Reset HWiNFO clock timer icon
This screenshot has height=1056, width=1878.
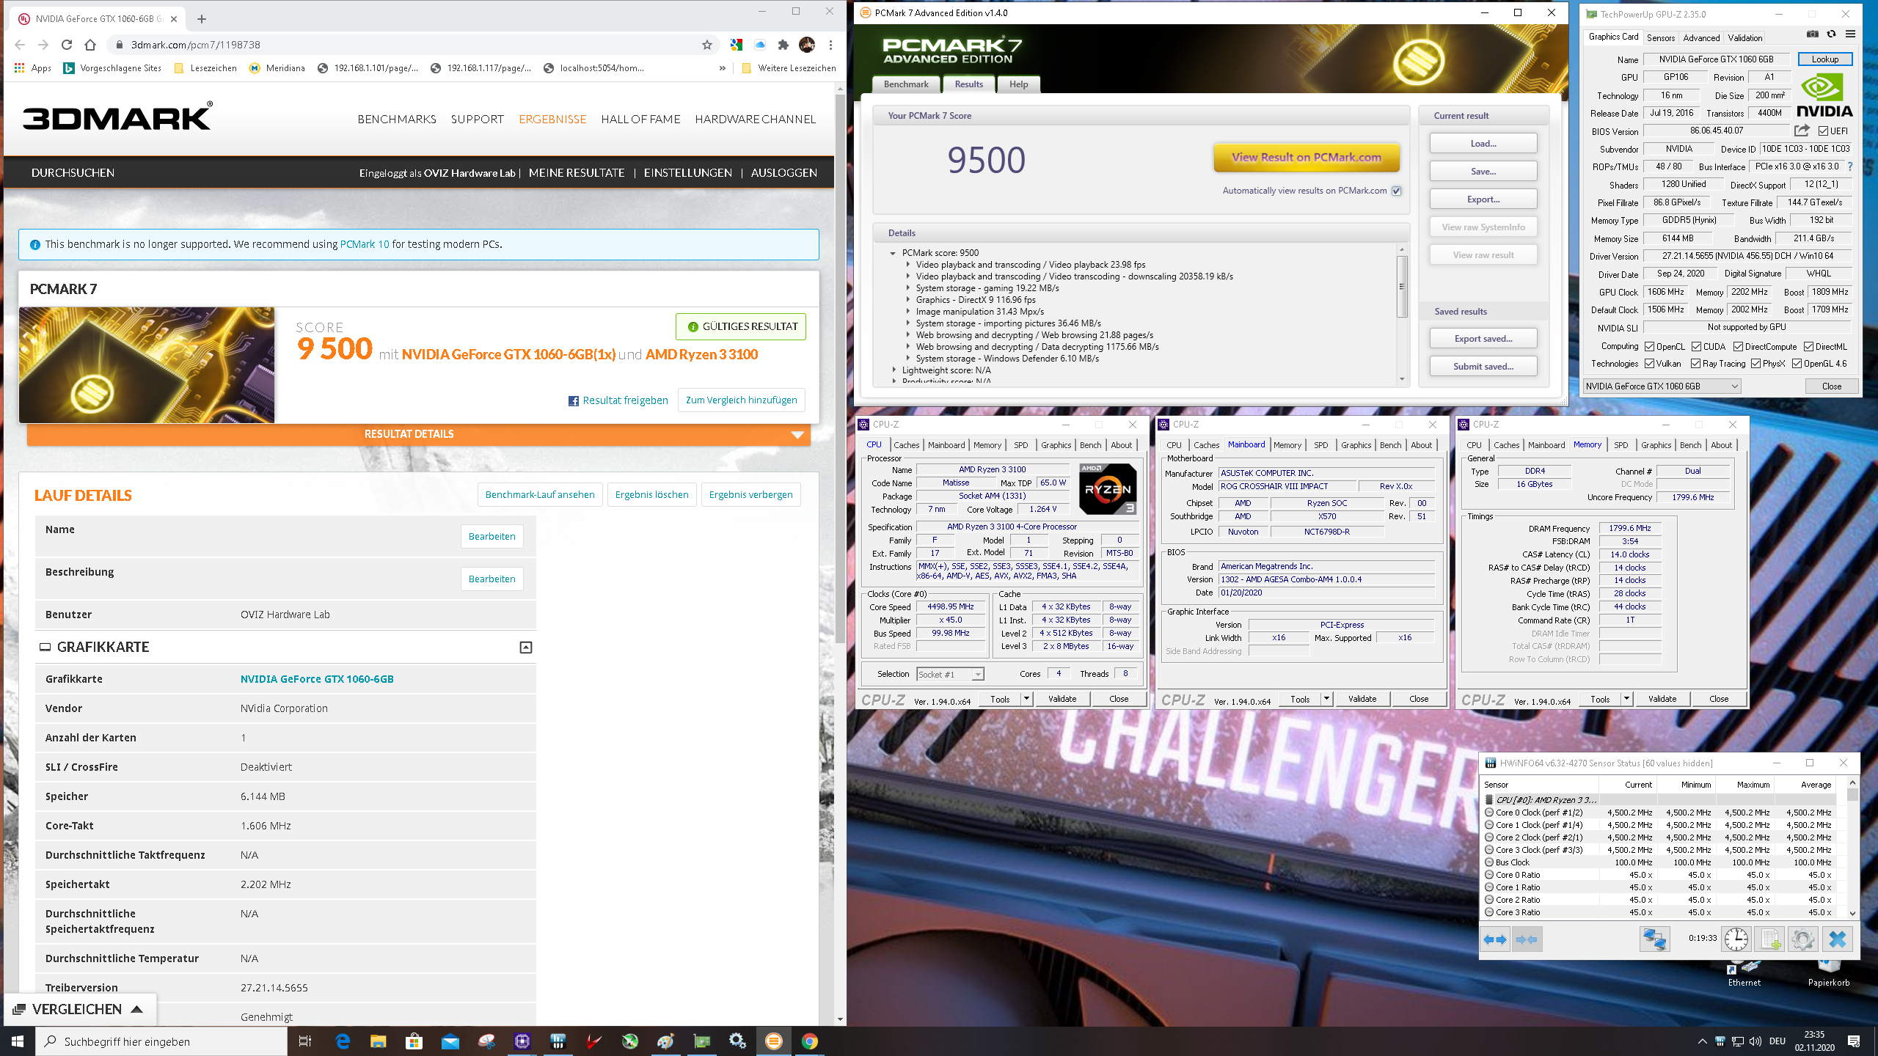1736,939
